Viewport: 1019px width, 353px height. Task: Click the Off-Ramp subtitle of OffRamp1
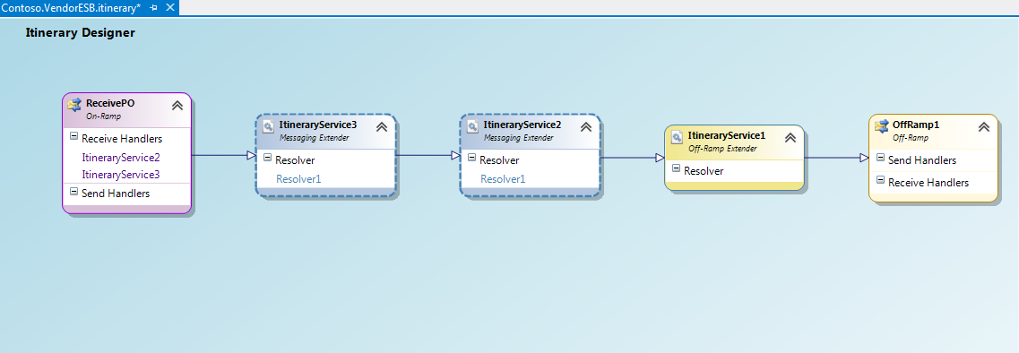pyautogui.click(x=911, y=138)
